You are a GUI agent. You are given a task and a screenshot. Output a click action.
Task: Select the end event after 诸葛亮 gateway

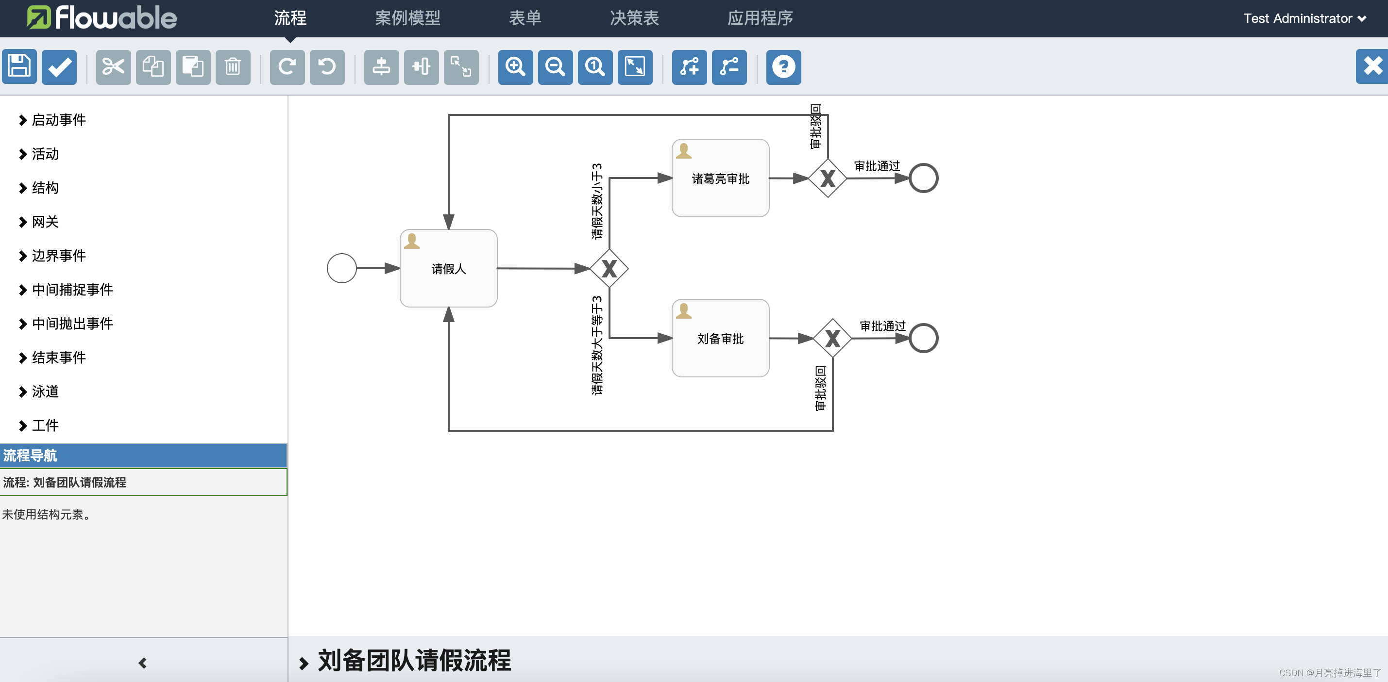coord(924,178)
